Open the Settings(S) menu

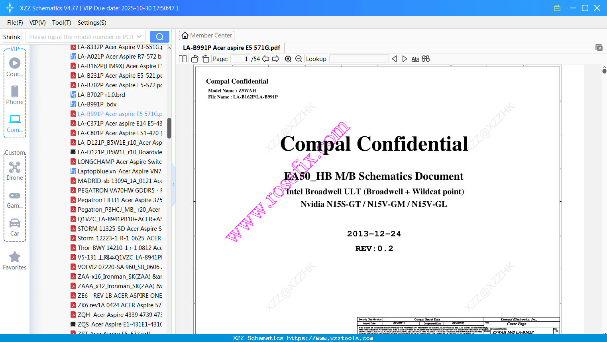(92, 23)
